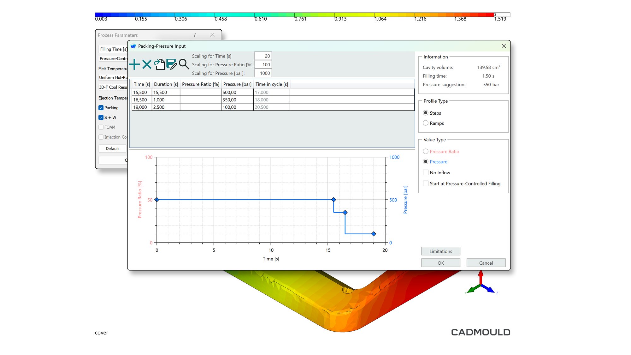
Task: Click the help question mark in Process Parameters
Action: tap(195, 35)
